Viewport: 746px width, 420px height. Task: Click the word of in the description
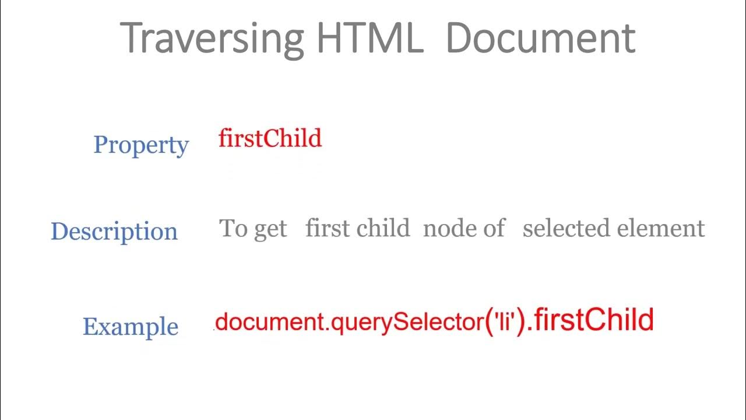click(493, 228)
